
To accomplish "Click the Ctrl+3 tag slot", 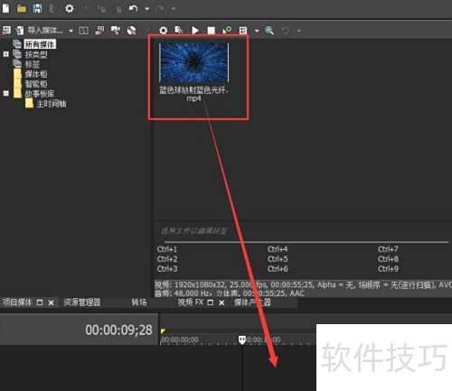I will pos(167,269).
